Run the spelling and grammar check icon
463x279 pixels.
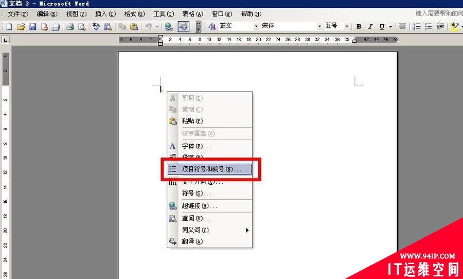(x=96, y=27)
